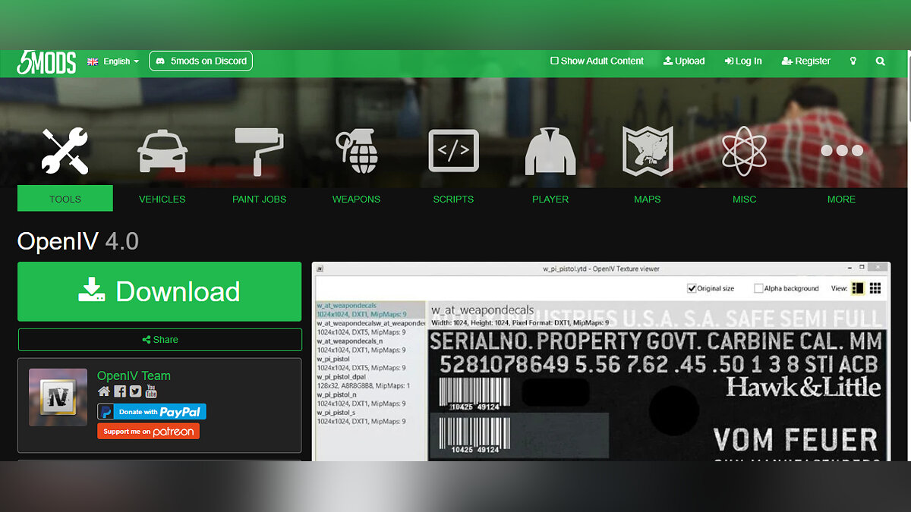
Task: Open the Paint Jobs roller icon
Action: click(259, 151)
